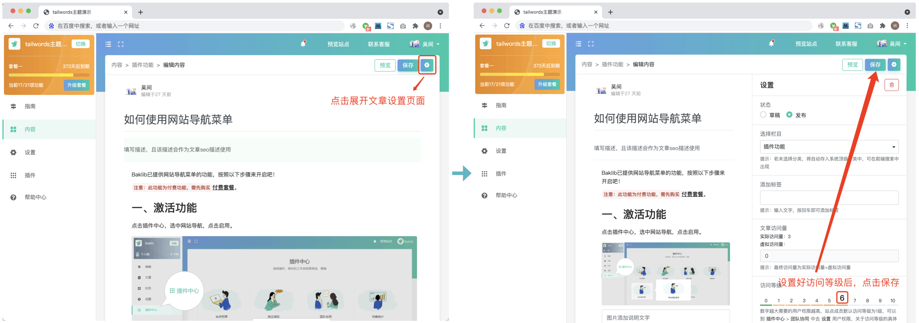Image resolution: width=919 pixels, height=323 pixels.
Task: Open 吴间 user dropdown in left window
Action: [425, 44]
